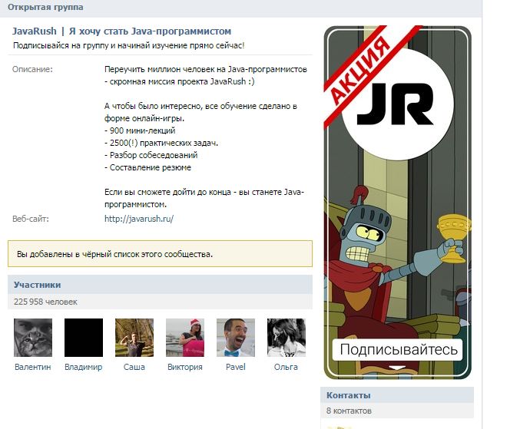Open Саша's profile photo

(134, 338)
